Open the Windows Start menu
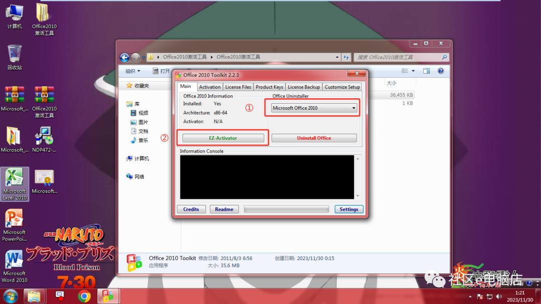Viewport: 541px width, 304px height. [x=11, y=296]
